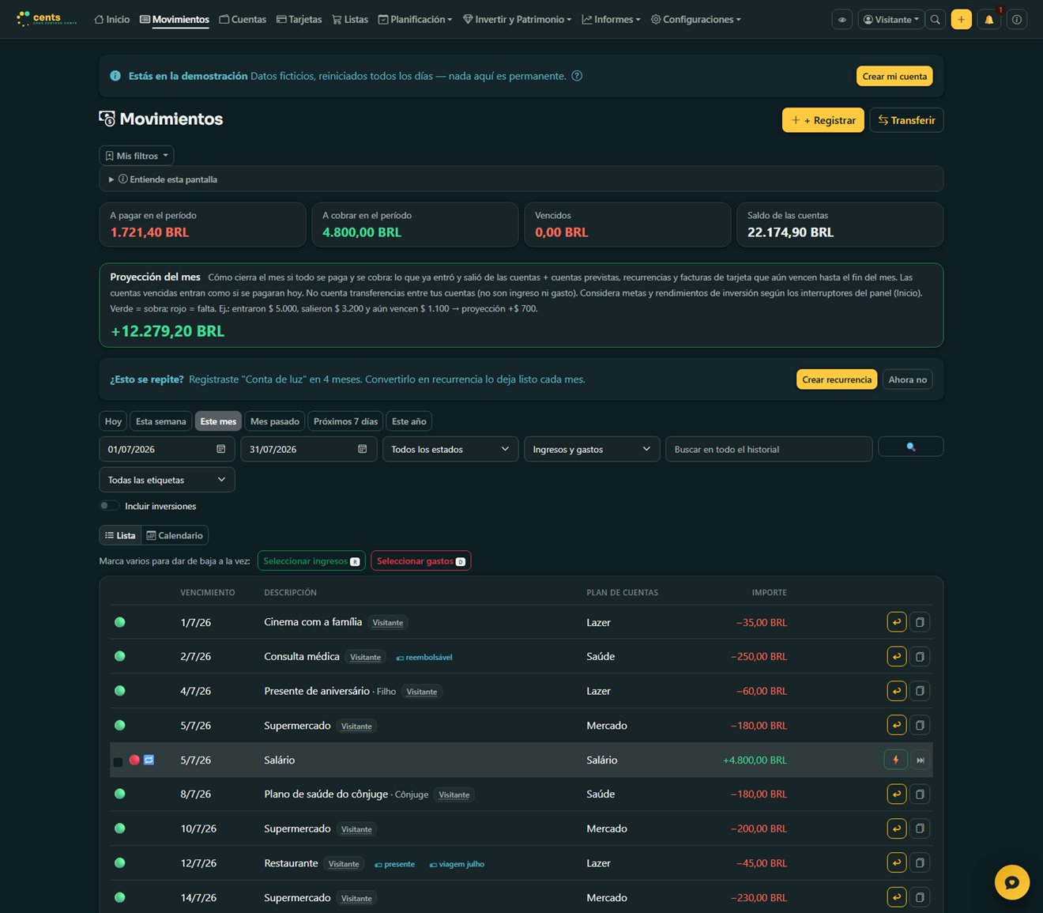Click the Crear mi cuenta button
1043x913 pixels.
894,76
